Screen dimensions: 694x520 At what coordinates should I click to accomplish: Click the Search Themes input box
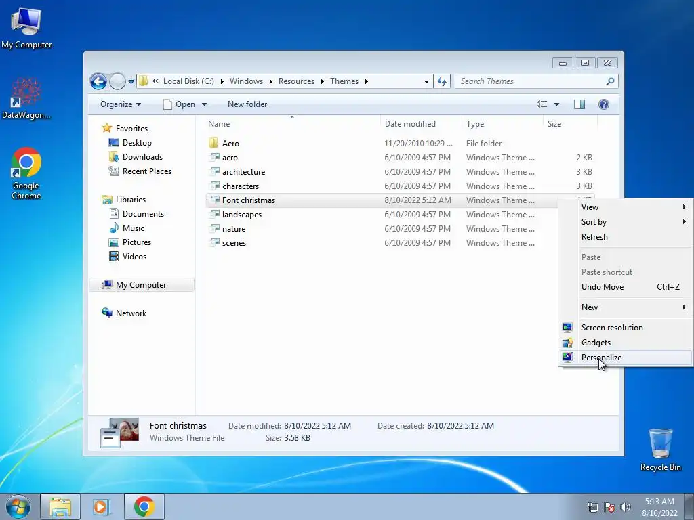(x=530, y=81)
